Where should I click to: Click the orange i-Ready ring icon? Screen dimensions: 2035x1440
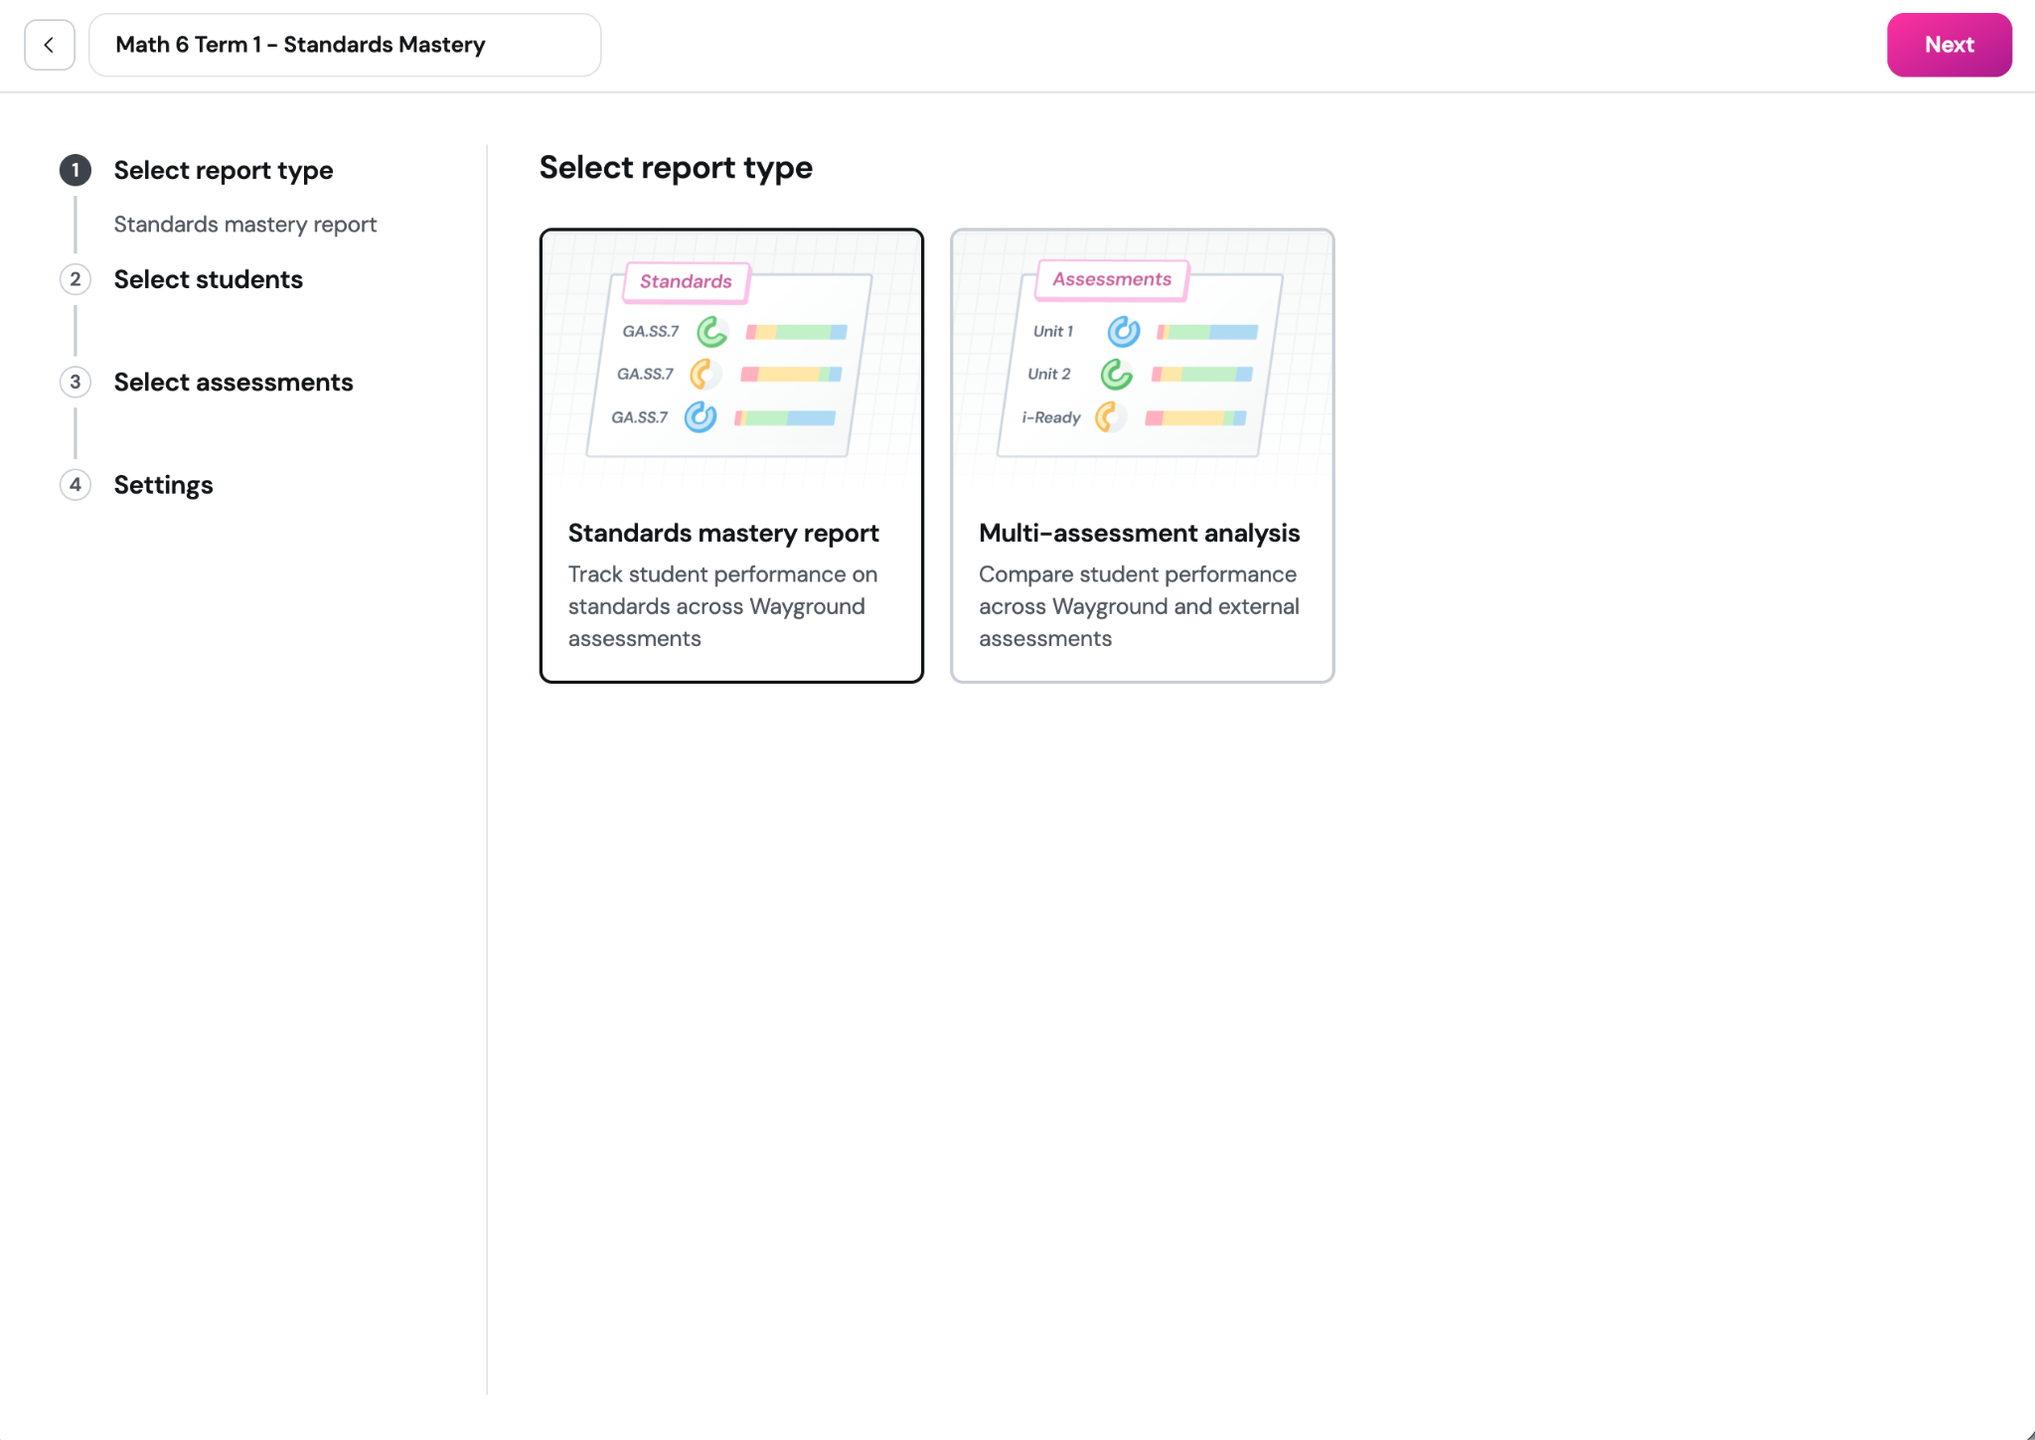(1110, 416)
